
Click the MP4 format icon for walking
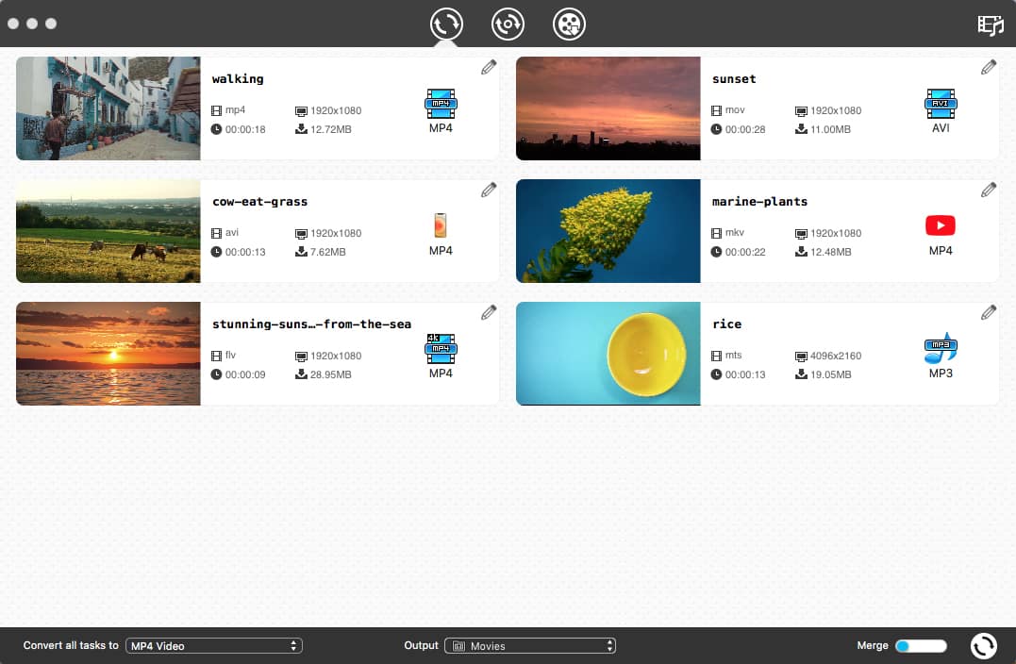tap(441, 104)
